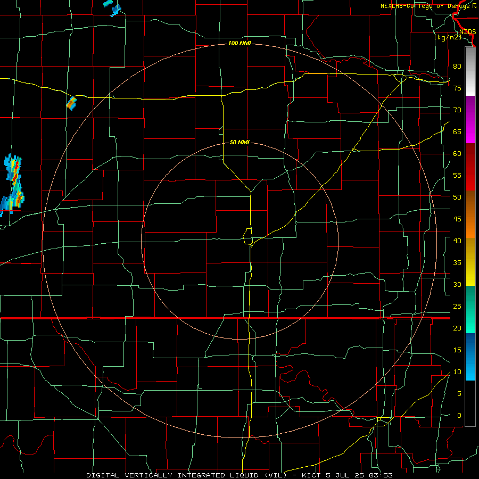Screen dimensions: 479x479
Task: Click the 75 value on the VIL scale
Action: pos(457,88)
